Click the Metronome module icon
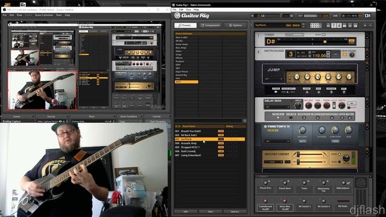The width and height of the screenshot is (386, 217). [258, 52]
